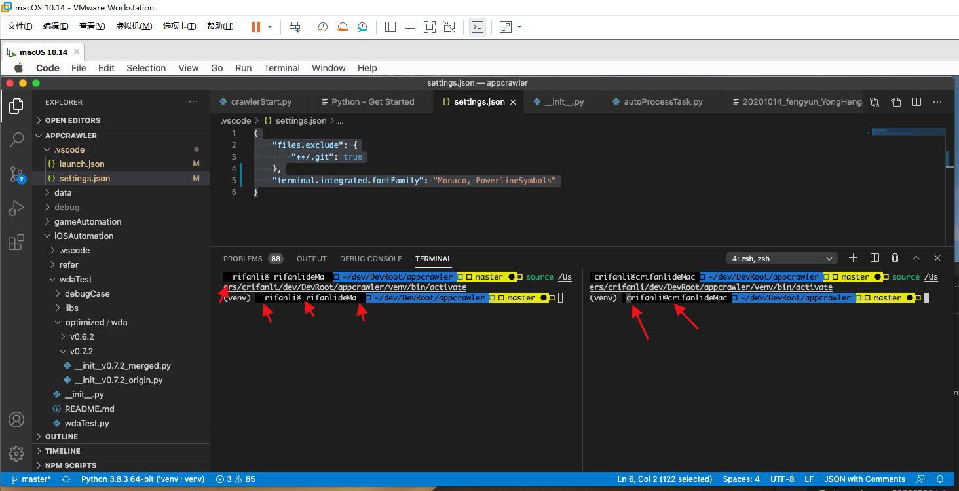The image size is (959, 491).
Task: Open the Apple menu
Action: [18, 68]
